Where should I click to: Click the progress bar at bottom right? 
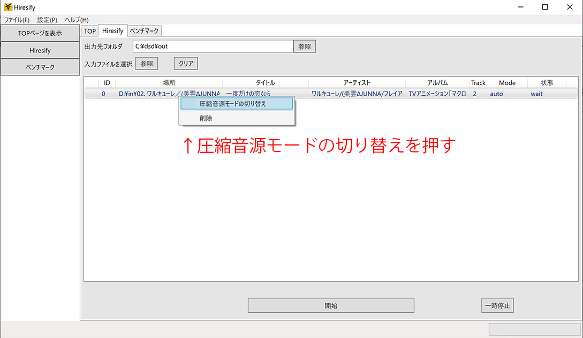point(534,329)
